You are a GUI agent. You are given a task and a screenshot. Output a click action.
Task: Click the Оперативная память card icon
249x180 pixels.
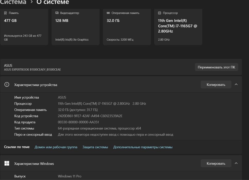[x=108, y=13]
